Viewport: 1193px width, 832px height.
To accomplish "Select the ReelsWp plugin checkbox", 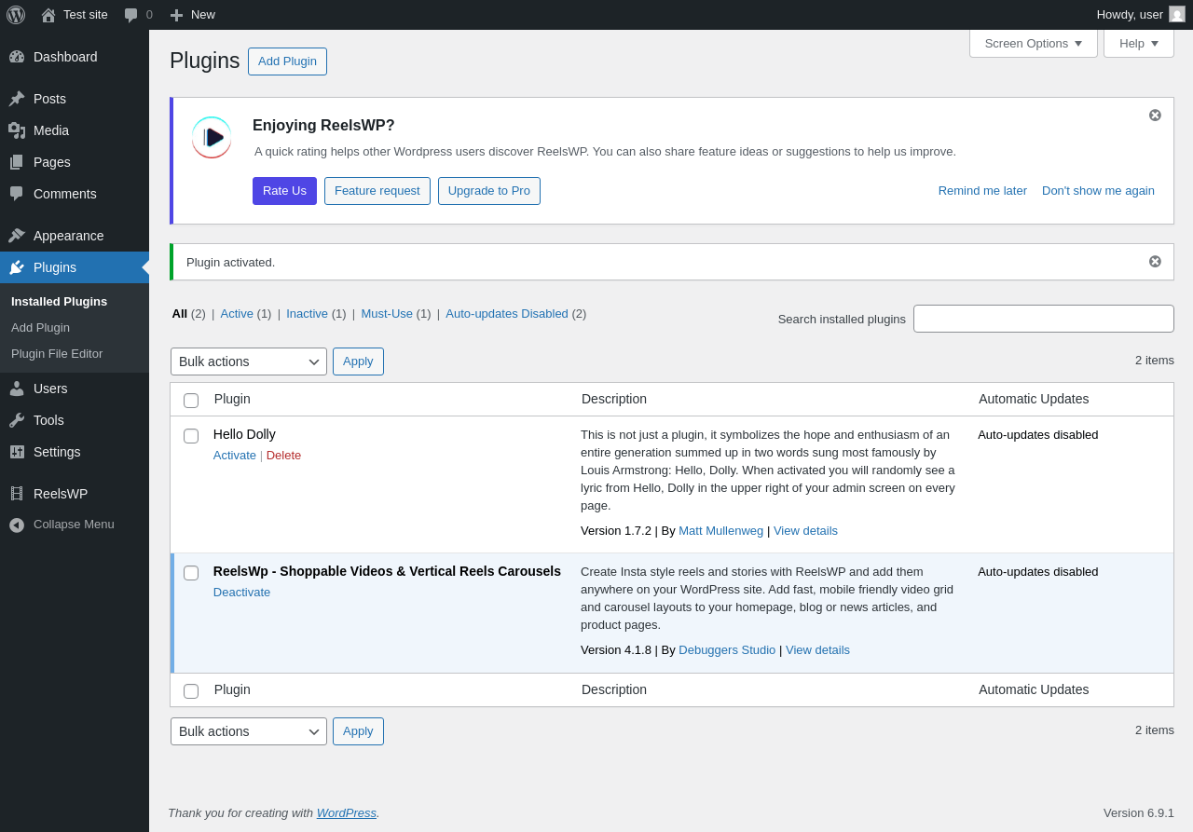I will 191,573.
